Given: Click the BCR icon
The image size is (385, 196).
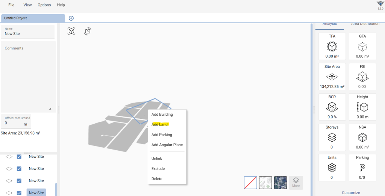Looking at the screenshot, I should point(332,107).
